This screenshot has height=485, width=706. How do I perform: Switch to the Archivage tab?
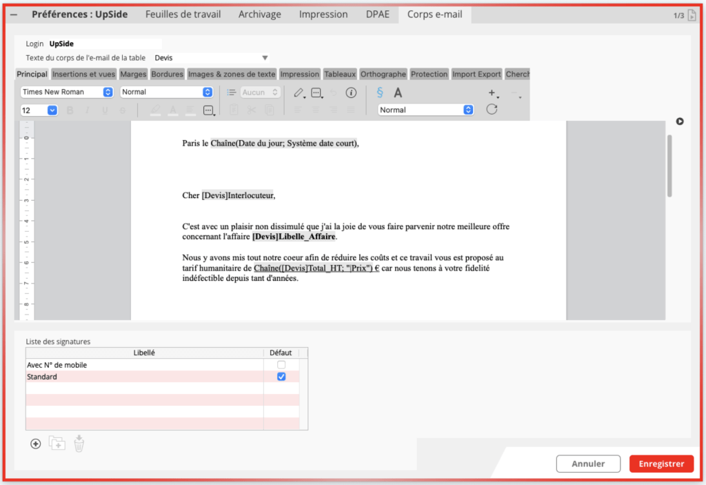click(260, 14)
